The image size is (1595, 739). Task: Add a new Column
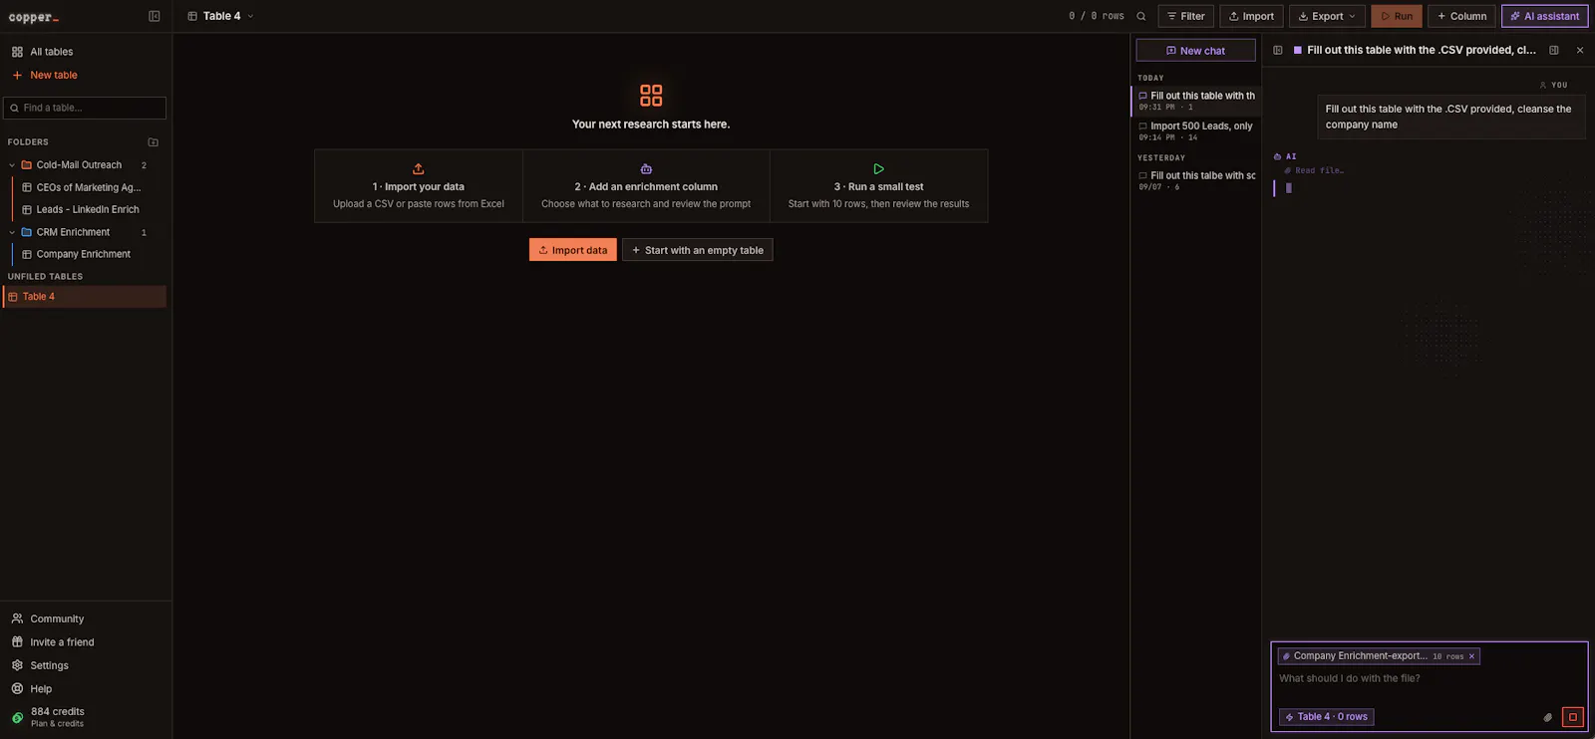1461,16
